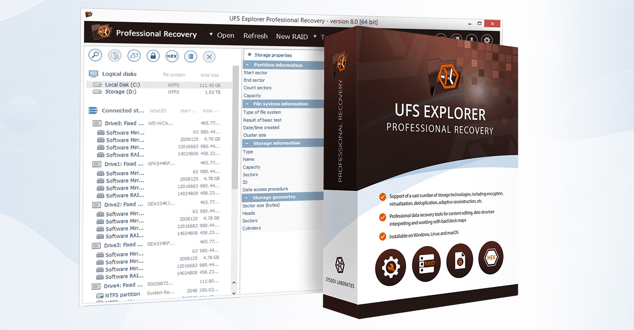Click the Logical disks section icon
The width and height of the screenshot is (634, 330).
93,73
